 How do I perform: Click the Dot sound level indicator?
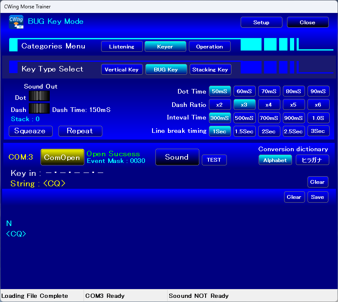tap(39, 96)
